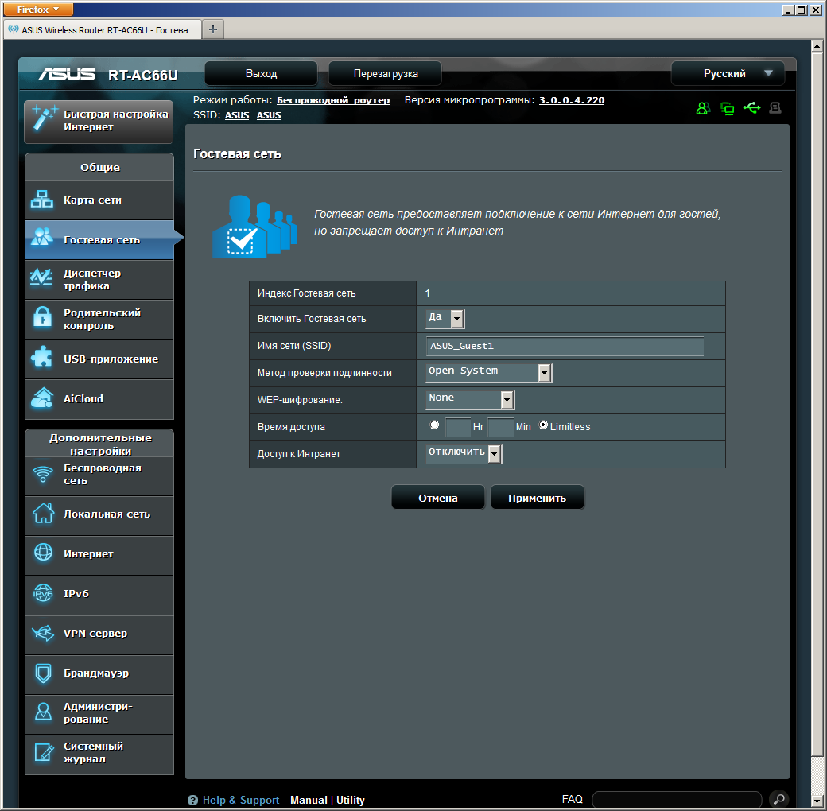The width and height of the screenshot is (827, 811).
Task: Click the IPv6 globe icon
Action: pyautogui.click(x=41, y=594)
